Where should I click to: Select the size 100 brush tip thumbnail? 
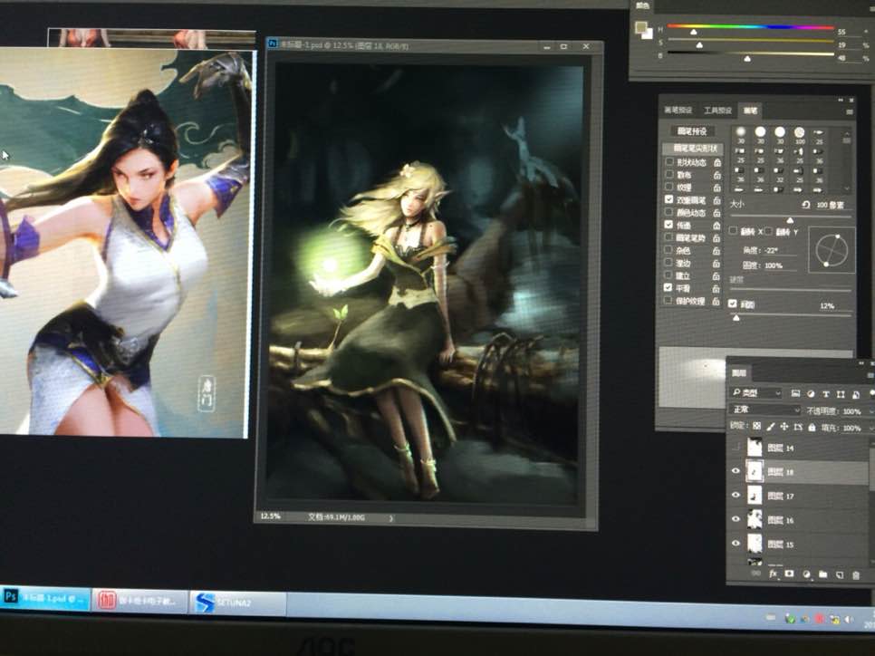tap(800, 134)
